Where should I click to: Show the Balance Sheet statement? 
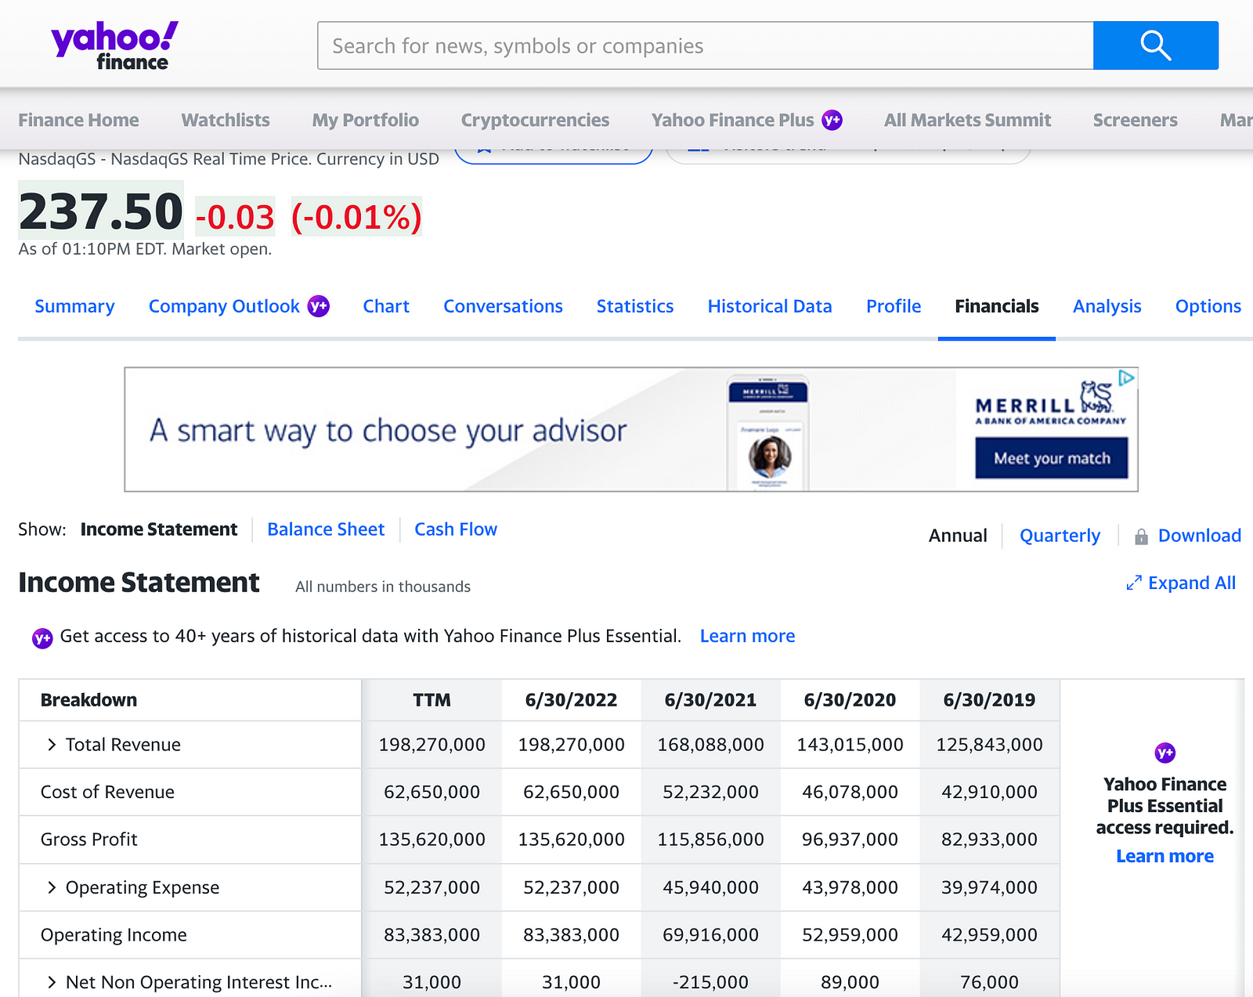coord(326,529)
